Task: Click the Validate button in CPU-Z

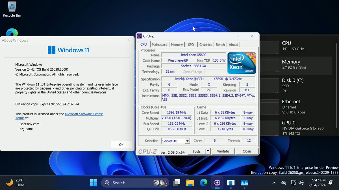Action: pyautogui.click(x=223, y=151)
